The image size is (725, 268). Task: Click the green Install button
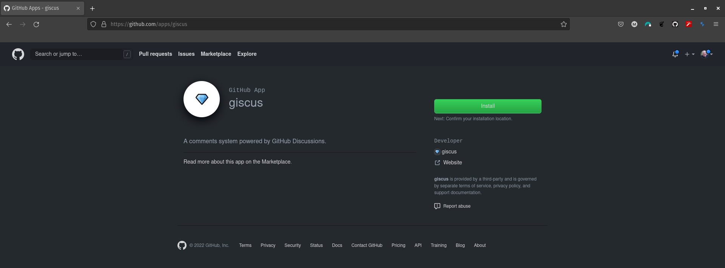click(488, 106)
